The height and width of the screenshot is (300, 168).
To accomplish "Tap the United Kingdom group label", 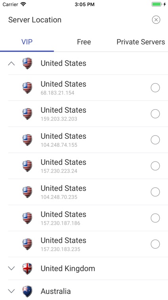I will click(x=68, y=268).
